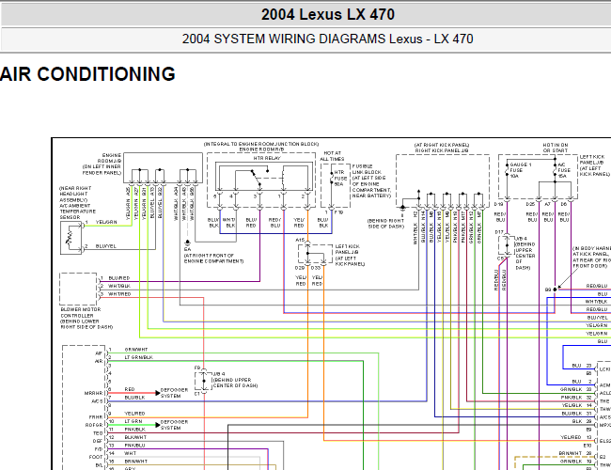Click the "PNK/BLU" pin 13 wire label
The image size is (611, 470).
click(x=134, y=445)
